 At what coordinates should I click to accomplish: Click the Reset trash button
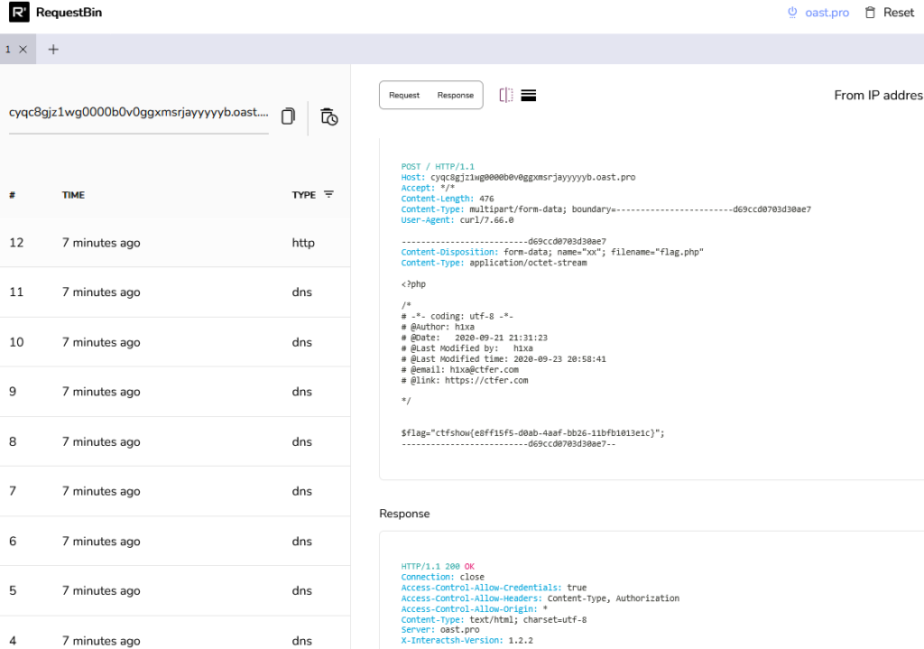(x=889, y=13)
